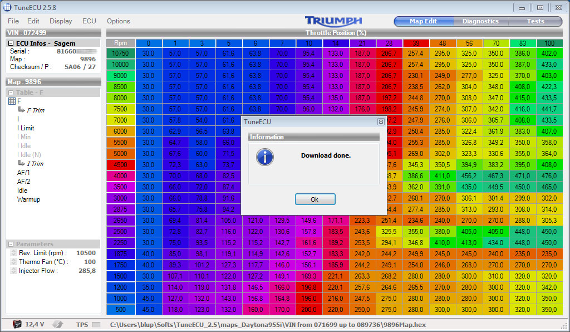
Task: Select cell 441,7 at 7500 rpm
Action: [549, 109]
